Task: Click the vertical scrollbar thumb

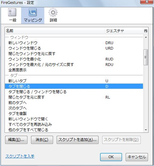Action: 146,57
